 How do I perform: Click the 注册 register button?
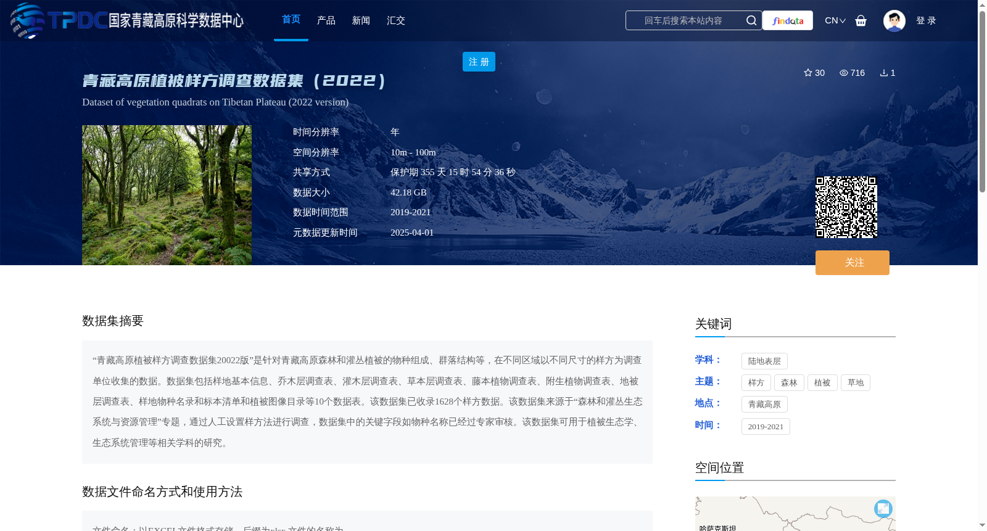point(479,62)
